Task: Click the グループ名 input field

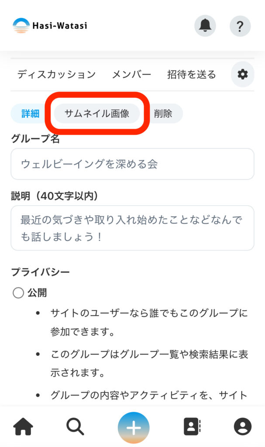Action: tap(132, 164)
